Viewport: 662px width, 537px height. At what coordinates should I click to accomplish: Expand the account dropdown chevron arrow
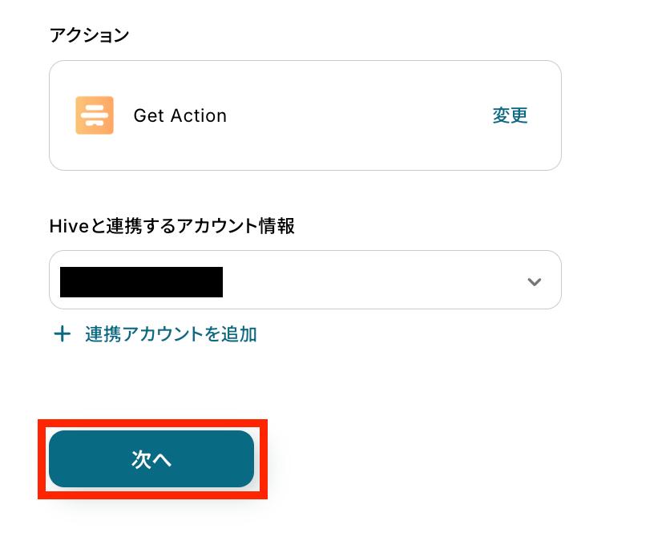(534, 281)
